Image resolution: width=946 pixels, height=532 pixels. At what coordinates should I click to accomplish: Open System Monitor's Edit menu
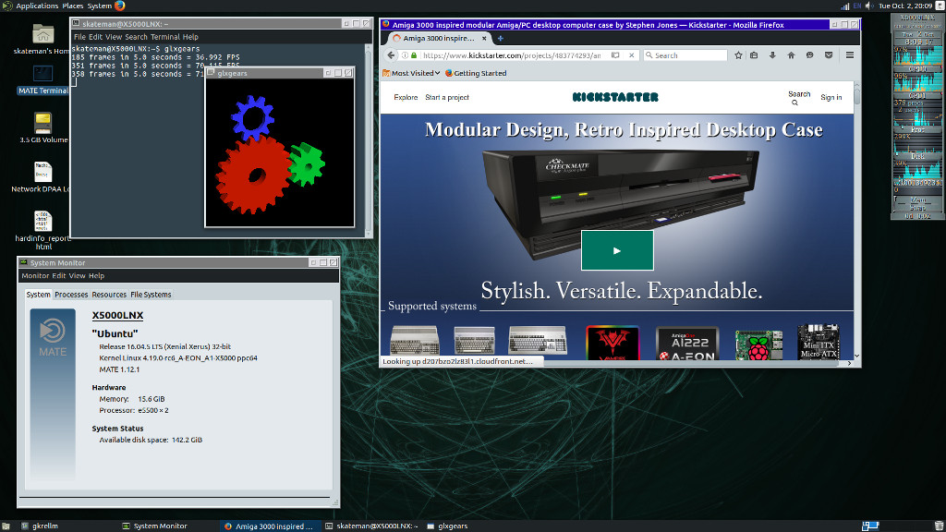click(x=58, y=275)
